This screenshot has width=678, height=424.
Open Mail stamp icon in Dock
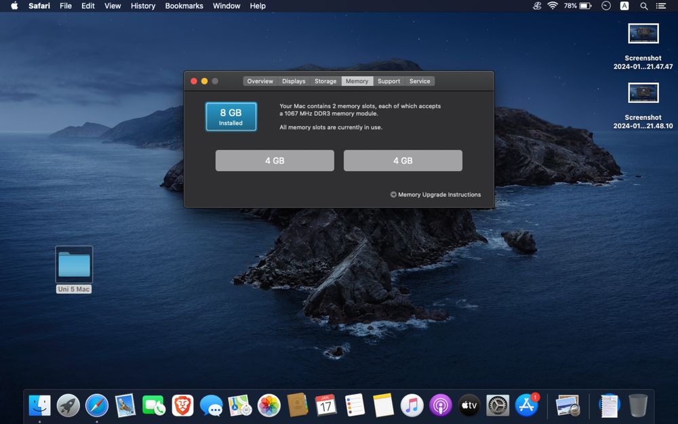[x=125, y=406]
